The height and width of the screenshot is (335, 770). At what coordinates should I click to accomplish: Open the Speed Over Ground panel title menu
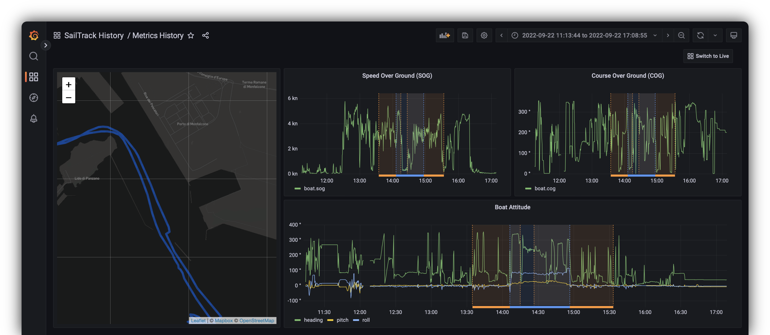397,75
